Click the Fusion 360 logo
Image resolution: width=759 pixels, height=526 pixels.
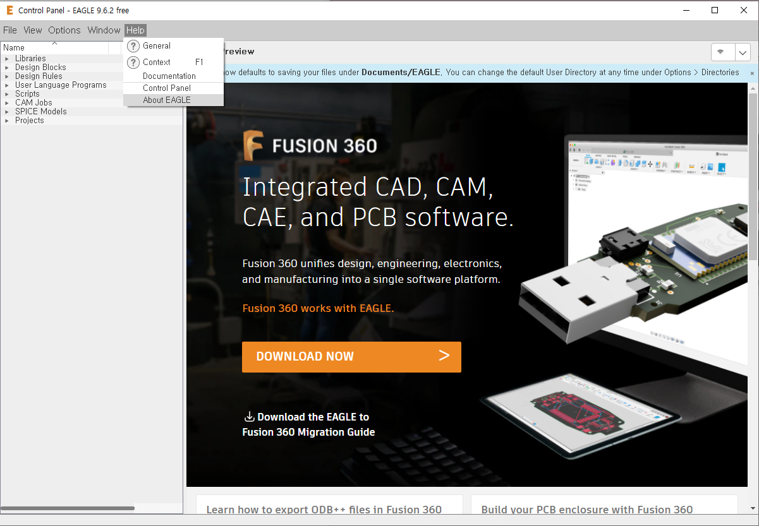pyautogui.click(x=310, y=146)
